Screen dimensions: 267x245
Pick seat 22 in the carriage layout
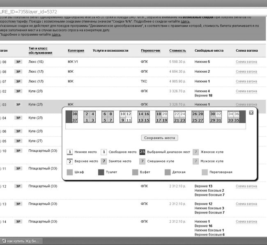click(177, 114)
